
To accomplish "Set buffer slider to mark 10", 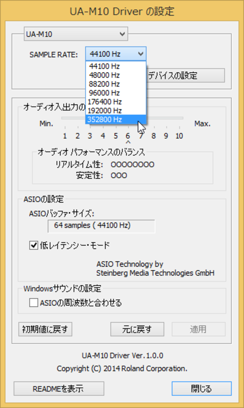I will coord(179,136).
